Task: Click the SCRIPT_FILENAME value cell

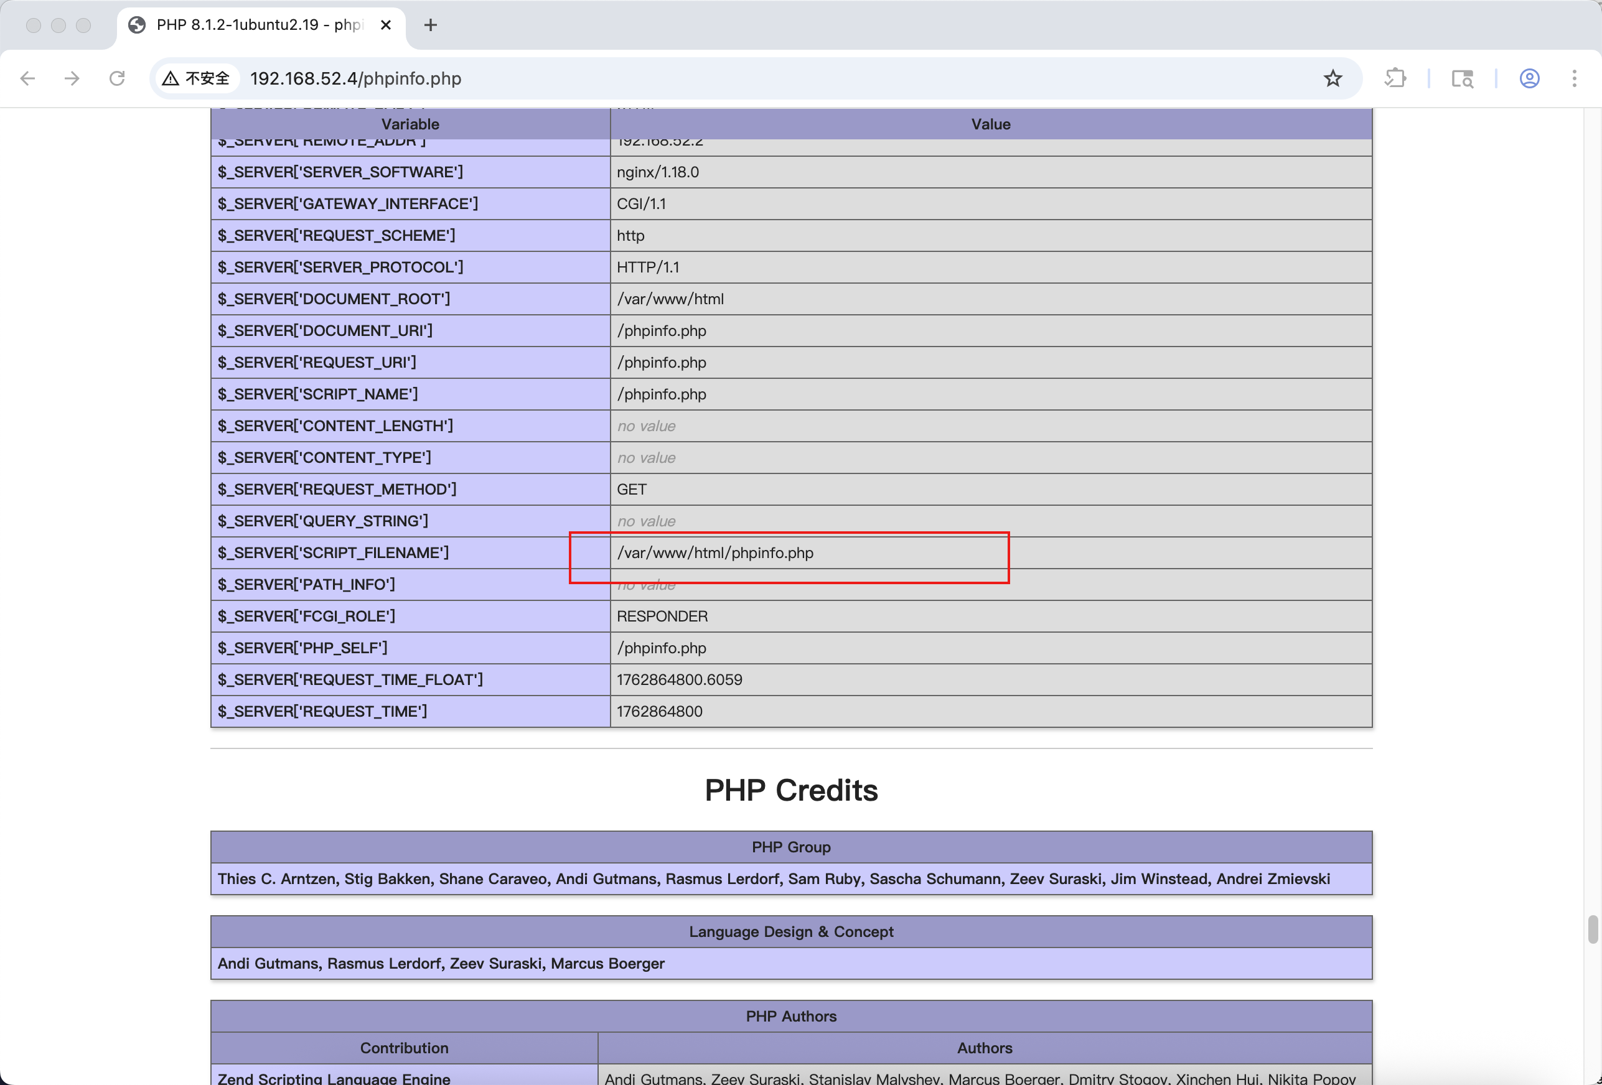Action: (715, 552)
